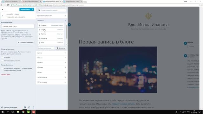This screenshot has width=203, height=114.
Task: Select the active Настройка темы tab
Action: [52, 2]
